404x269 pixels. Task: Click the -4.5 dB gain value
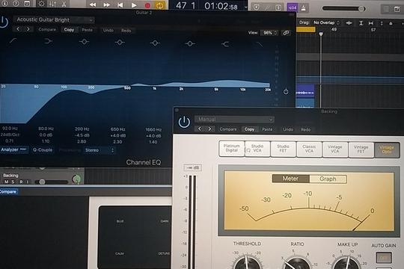coord(82,135)
